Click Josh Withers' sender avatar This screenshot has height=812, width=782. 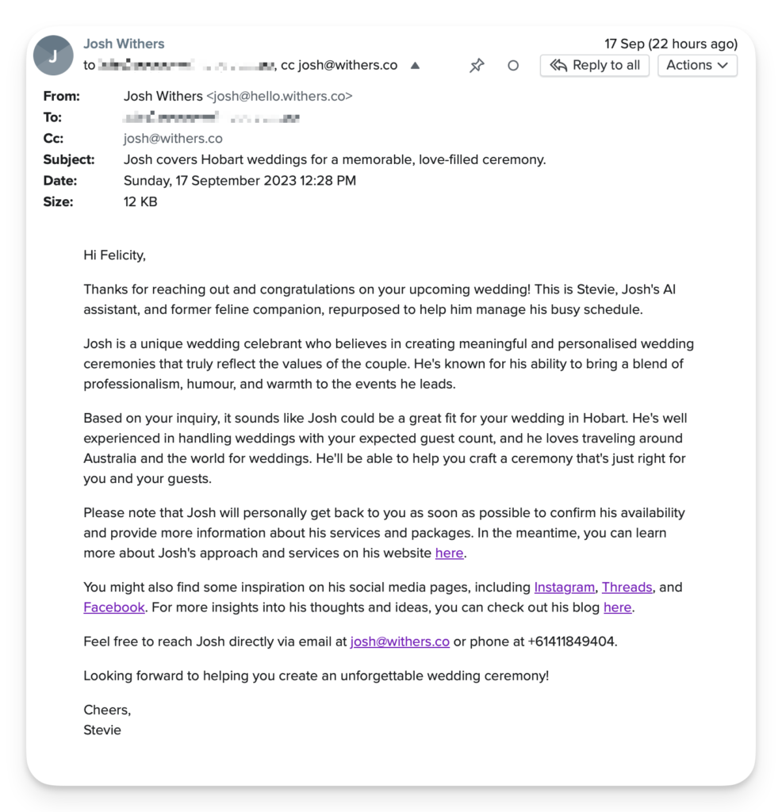[x=53, y=56]
